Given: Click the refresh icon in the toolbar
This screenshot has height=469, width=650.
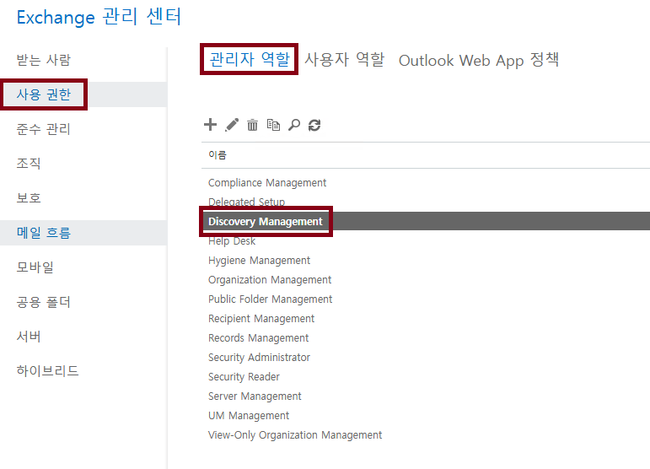Looking at the screenshot, I should (314, 125).
